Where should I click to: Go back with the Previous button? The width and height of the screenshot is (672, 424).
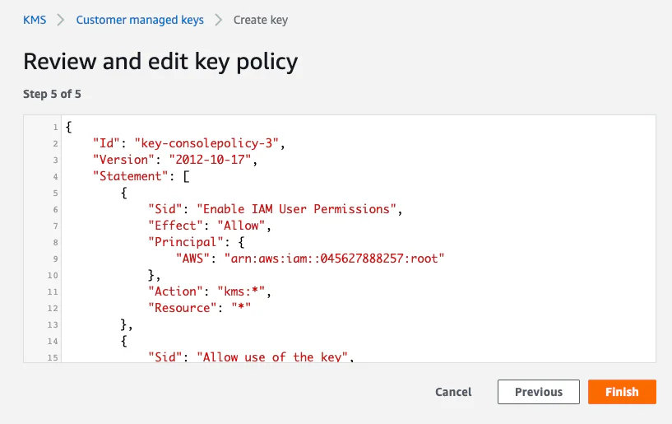click(539, 392)
